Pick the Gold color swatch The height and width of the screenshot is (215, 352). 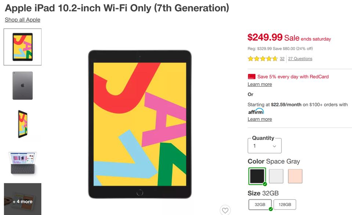click(x=295, y=176)
